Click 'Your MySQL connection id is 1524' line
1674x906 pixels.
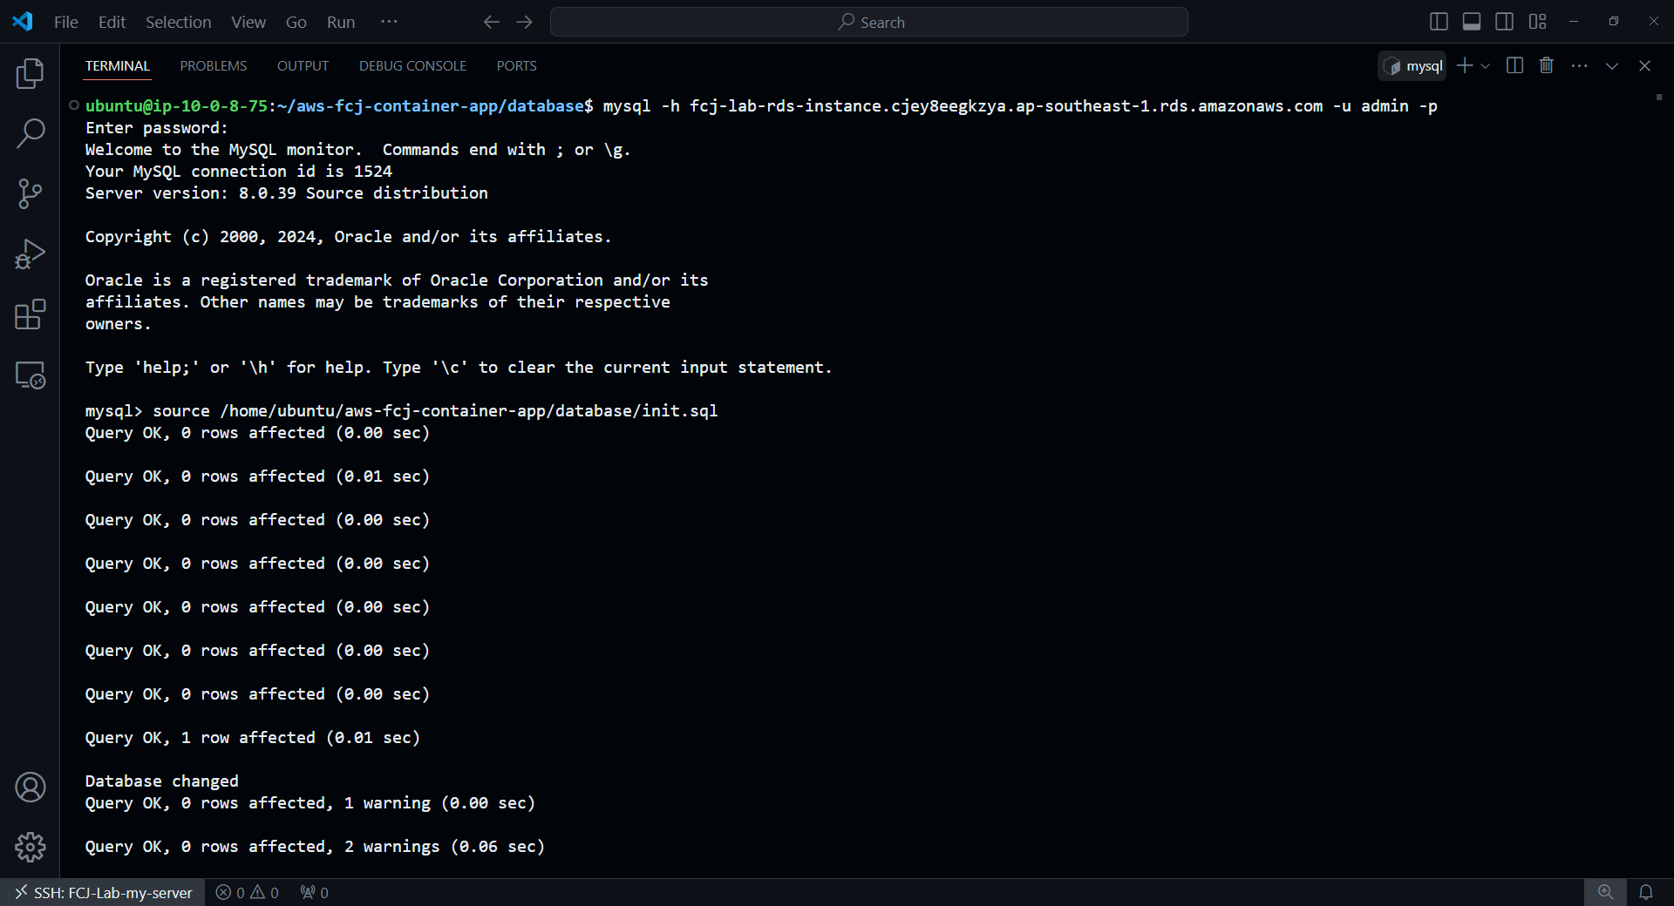238,172
